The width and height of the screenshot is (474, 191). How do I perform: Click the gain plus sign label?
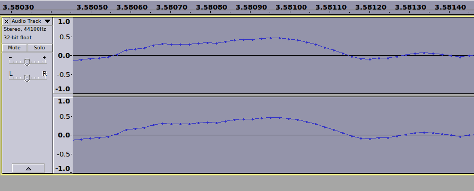coord(44,57)
